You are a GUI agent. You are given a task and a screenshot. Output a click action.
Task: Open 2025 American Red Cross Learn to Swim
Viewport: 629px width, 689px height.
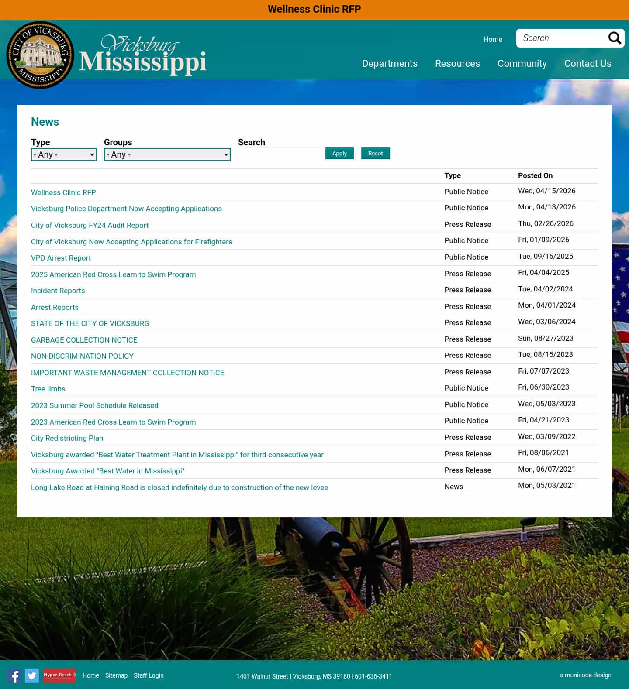(113, 274)
